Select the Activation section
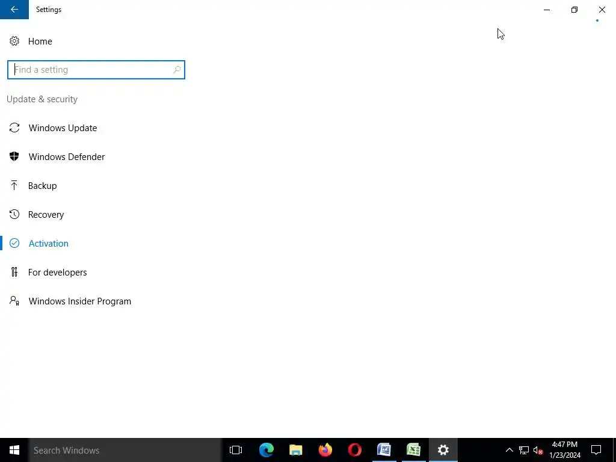The height and width of the screenshot is (462, 616). 48,243
